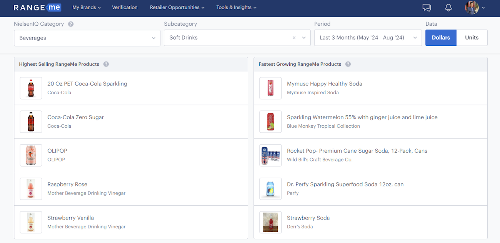Screen dimensions: 500x243
Task: Expand the Subcategory dropdown arrow
Action: pyautogui.click(x=304, y=38)
